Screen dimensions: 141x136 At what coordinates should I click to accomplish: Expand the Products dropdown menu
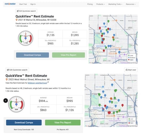(x=101, y=4)
